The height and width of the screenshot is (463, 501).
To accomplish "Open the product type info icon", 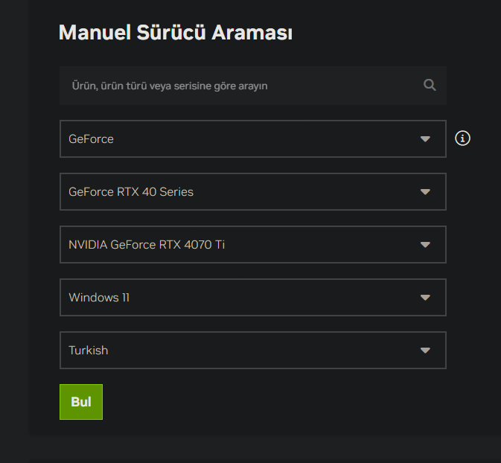I will 462,138.
